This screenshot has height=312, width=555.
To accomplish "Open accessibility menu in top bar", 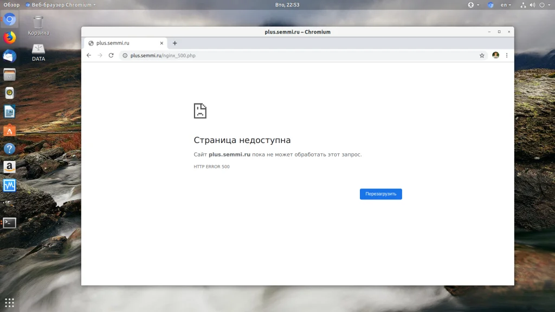I will coord(473,5).
